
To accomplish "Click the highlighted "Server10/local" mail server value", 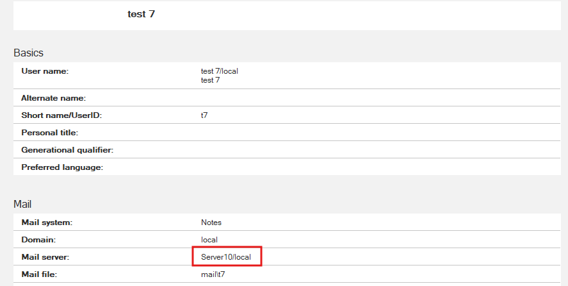I will pos(226,257).
